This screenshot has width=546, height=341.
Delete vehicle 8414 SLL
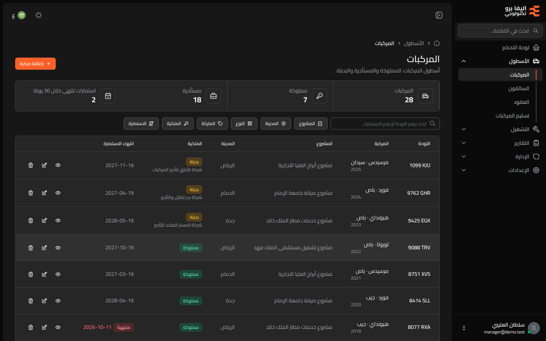click(31, 301)
